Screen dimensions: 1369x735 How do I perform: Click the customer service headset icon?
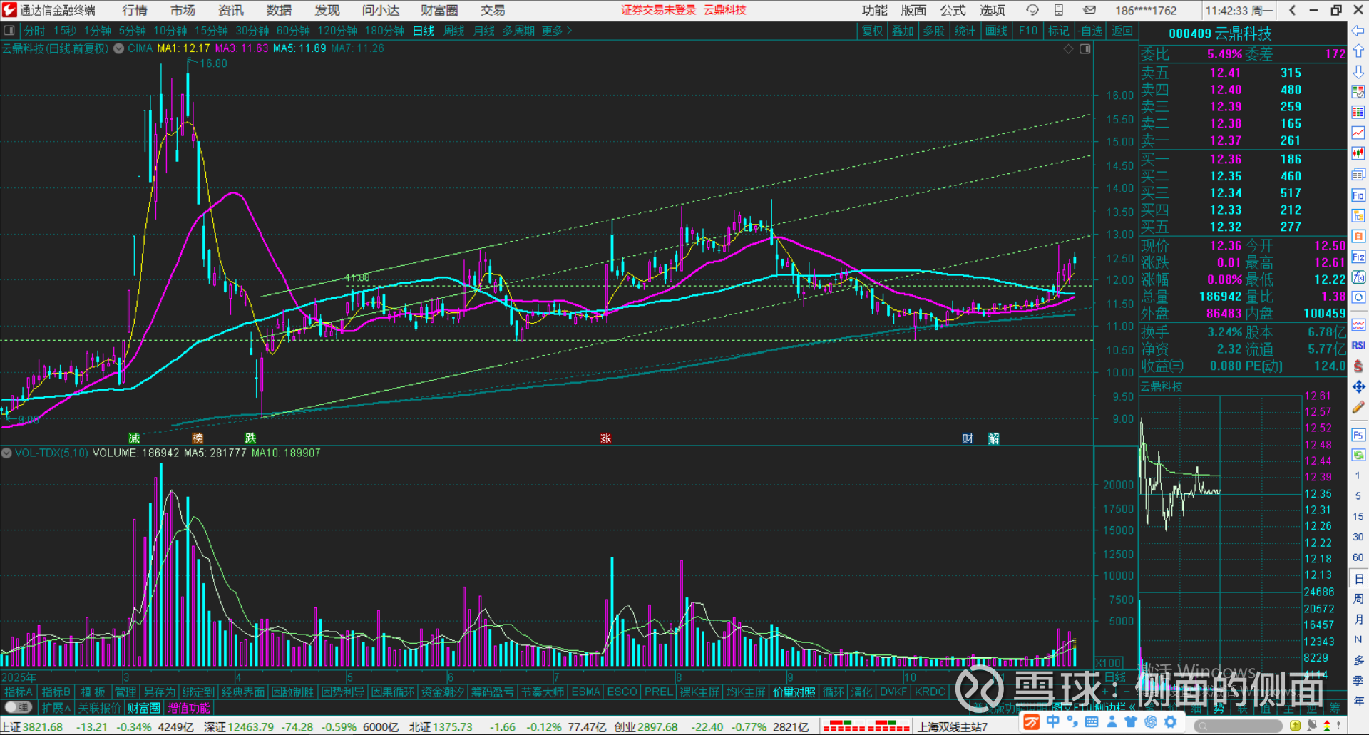tap(1032, 10)
